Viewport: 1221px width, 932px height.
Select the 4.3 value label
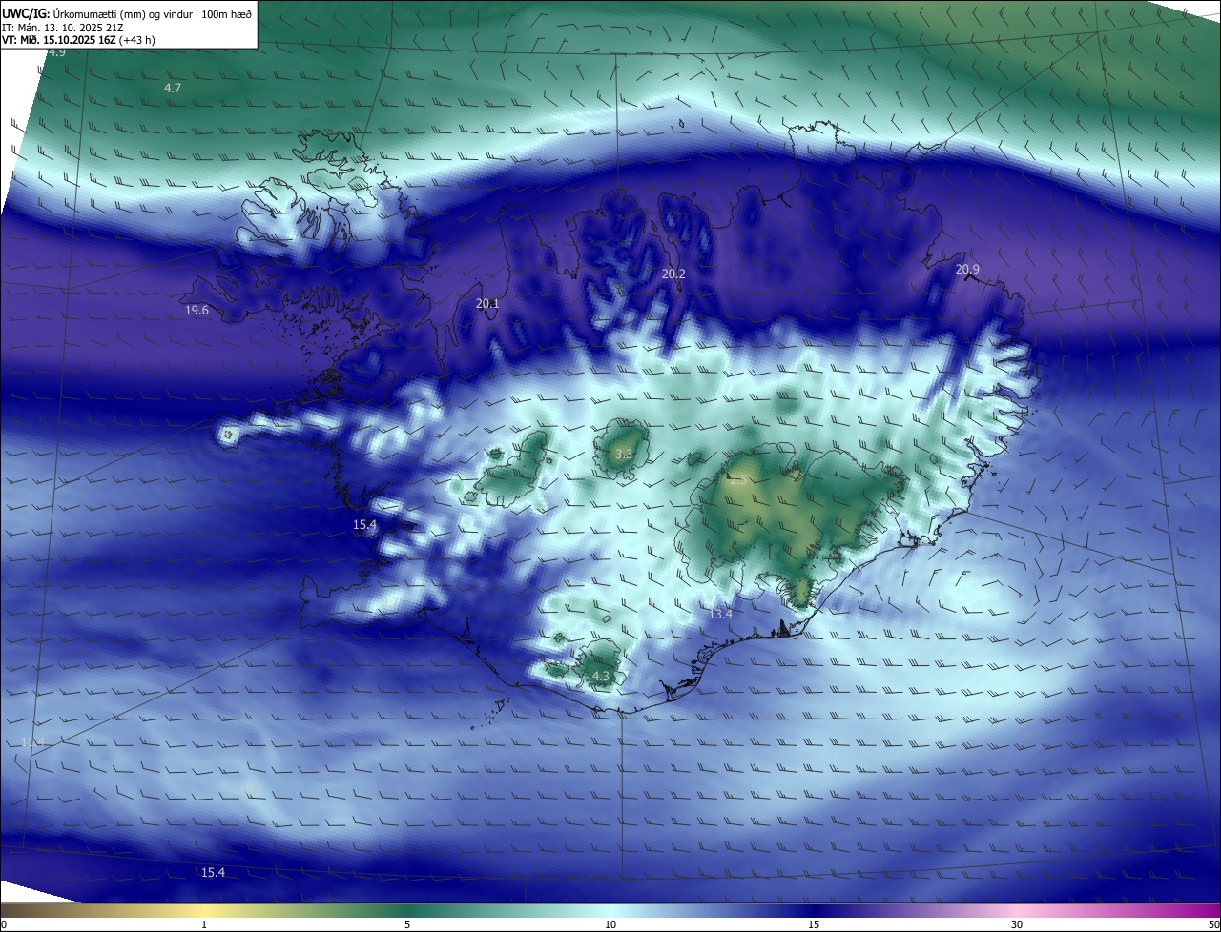[x=601, y=677]
